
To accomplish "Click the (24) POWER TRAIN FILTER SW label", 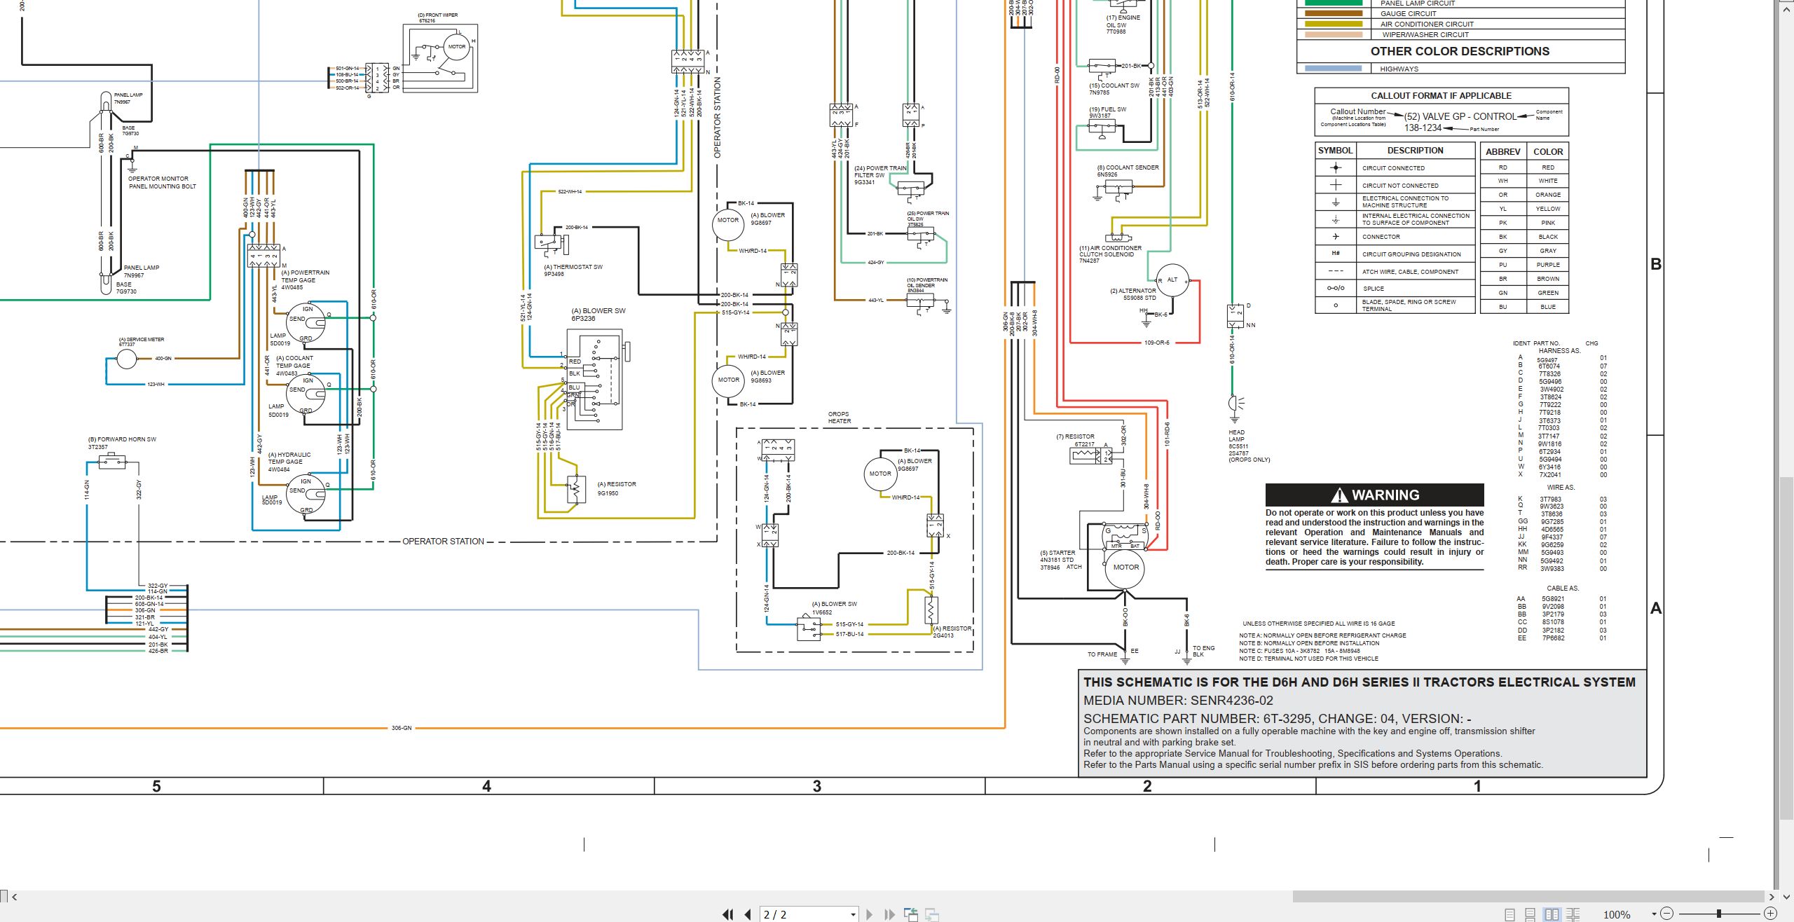I will 880,172.
